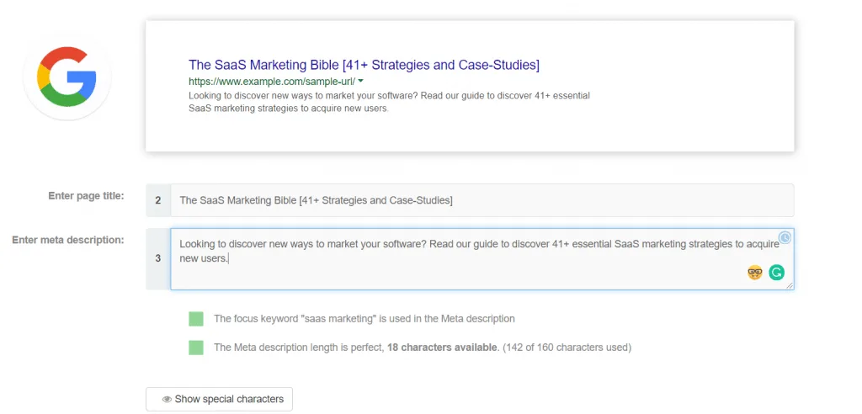Click the Google logo icon
This screenshot has height=414, width=862.
(x=67, y=77)
